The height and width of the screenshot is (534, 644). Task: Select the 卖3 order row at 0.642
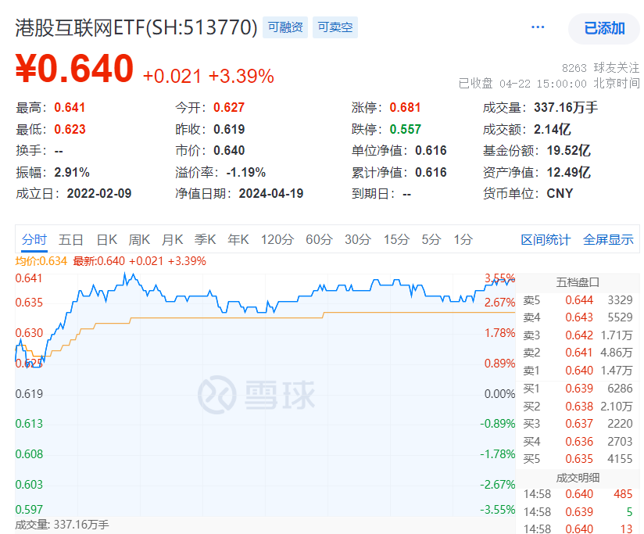click(x=578, y=335)
